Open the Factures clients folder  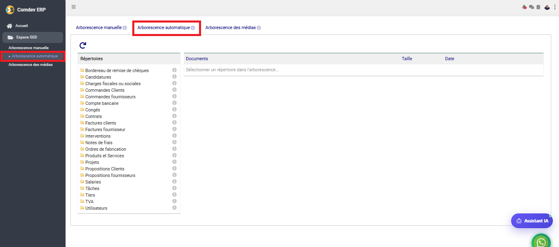(x=101, y=123)
